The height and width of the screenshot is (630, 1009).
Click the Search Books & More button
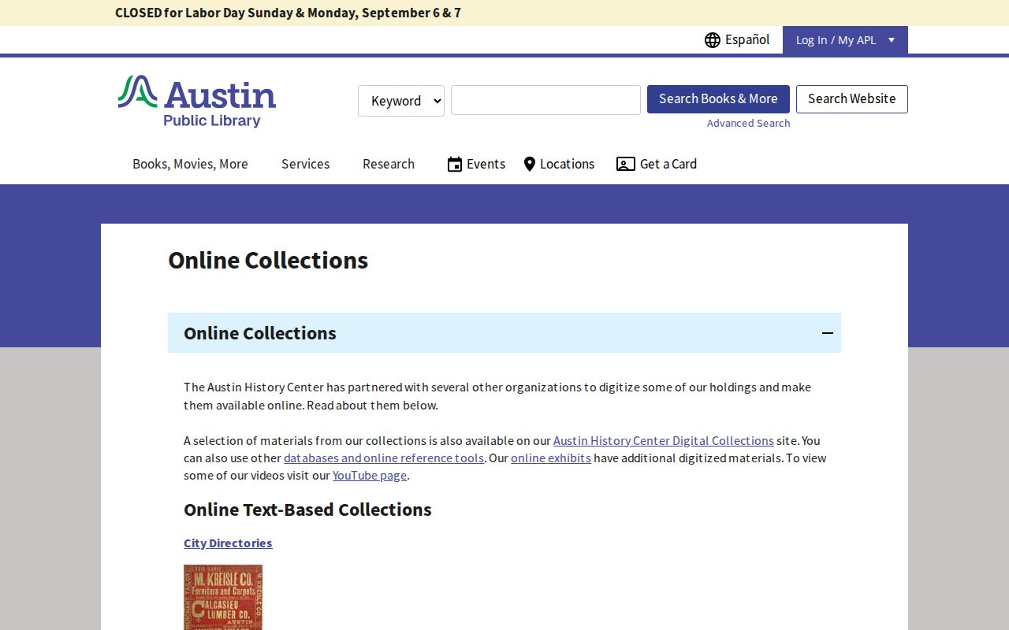(x=718, y=99)
